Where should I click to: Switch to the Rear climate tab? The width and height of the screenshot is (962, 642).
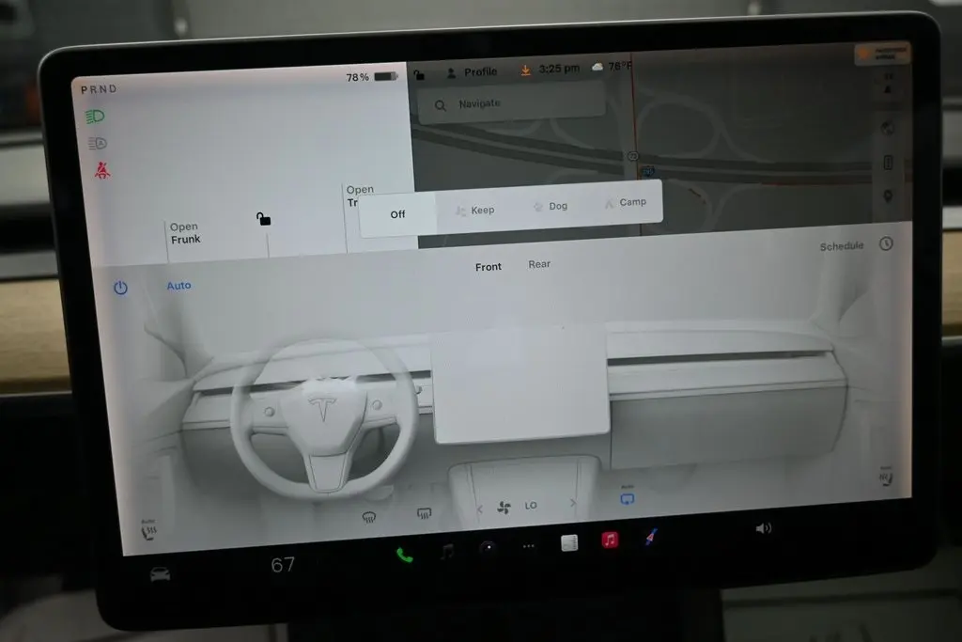(539, 264)
